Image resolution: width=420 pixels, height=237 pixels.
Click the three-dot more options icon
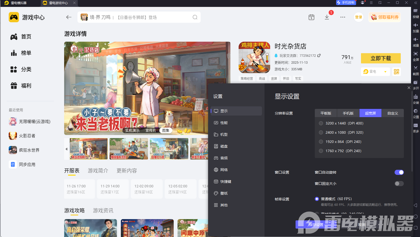point(343,17)
